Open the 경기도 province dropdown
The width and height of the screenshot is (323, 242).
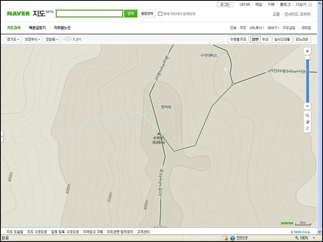point(13,39)
